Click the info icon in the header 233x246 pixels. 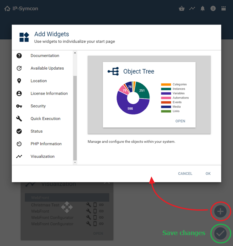click(213, 9)
